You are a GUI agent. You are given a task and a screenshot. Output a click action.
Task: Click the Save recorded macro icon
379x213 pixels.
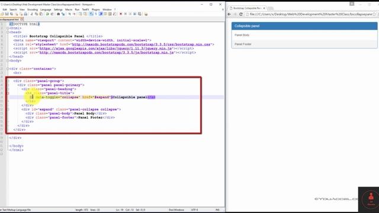(x=140, y=14)
